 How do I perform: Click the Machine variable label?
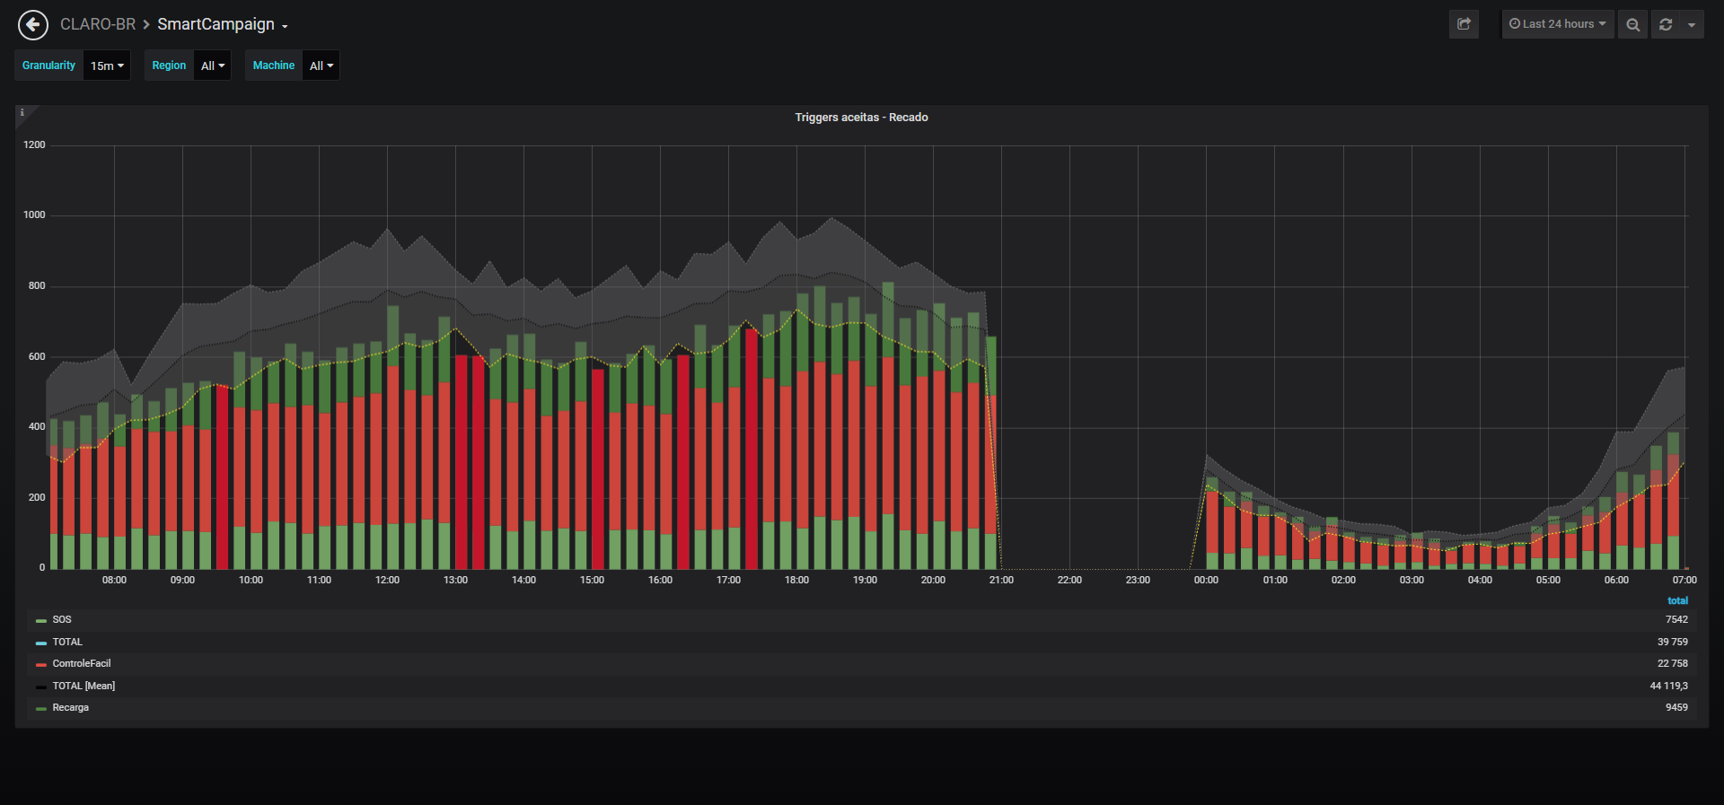tap(274, 66)
